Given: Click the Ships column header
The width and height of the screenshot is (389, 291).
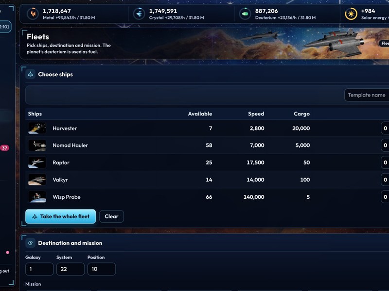Looking at the screenshot, I should (x=35, y=114).
